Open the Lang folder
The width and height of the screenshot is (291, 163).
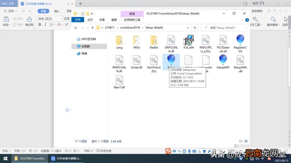119,42
